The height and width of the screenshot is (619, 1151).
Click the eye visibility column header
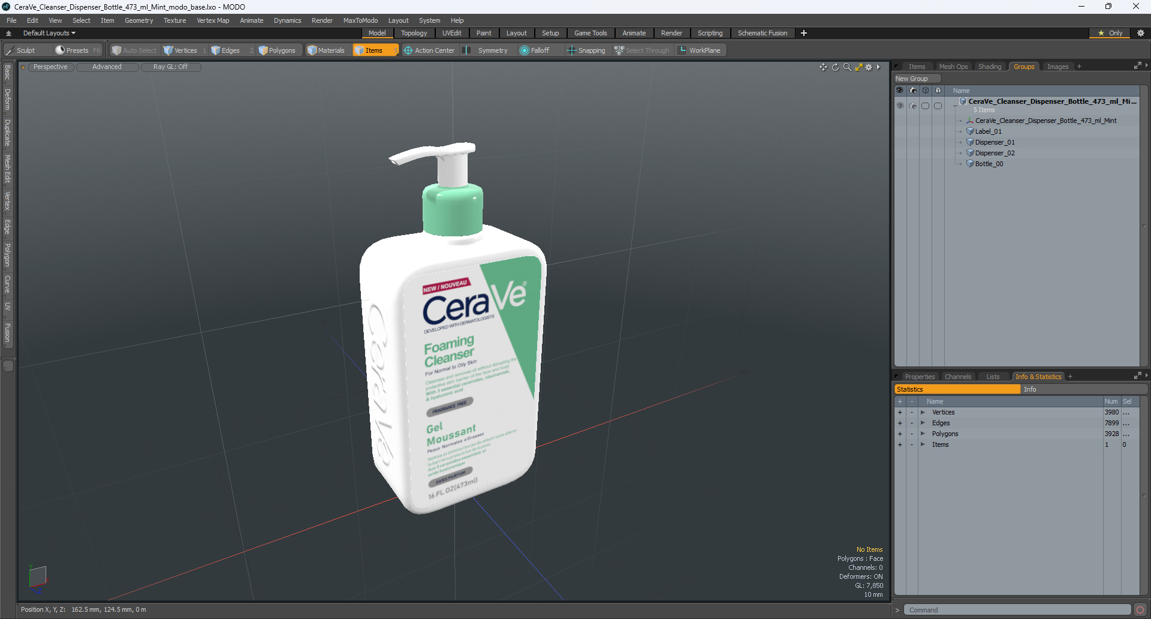point(900,91)
